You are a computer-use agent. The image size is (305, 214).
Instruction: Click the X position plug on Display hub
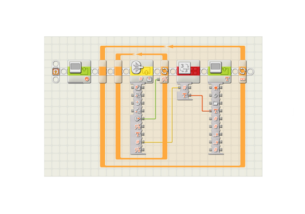click(216, 134)
